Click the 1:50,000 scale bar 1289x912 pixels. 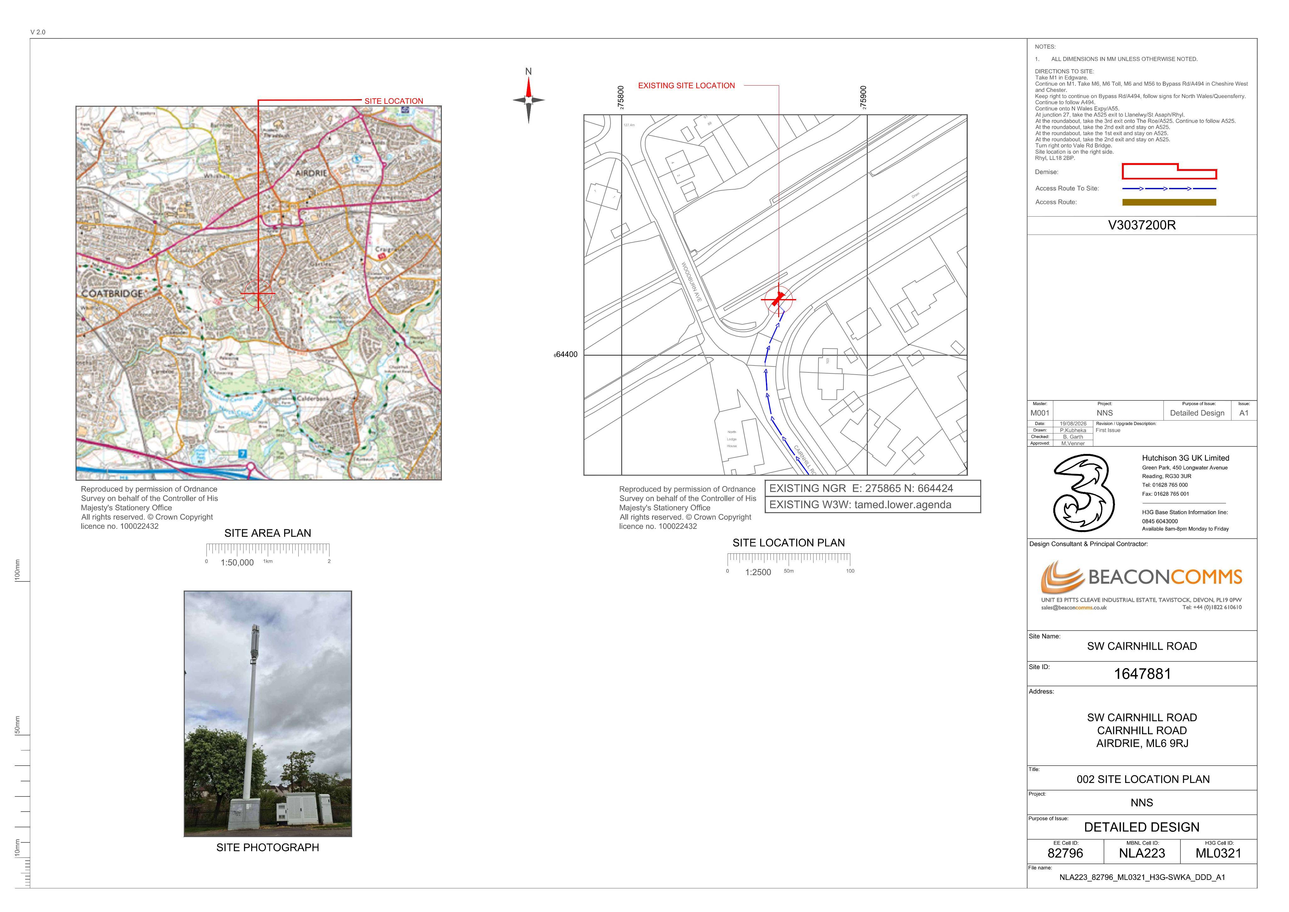click(268, 554)
